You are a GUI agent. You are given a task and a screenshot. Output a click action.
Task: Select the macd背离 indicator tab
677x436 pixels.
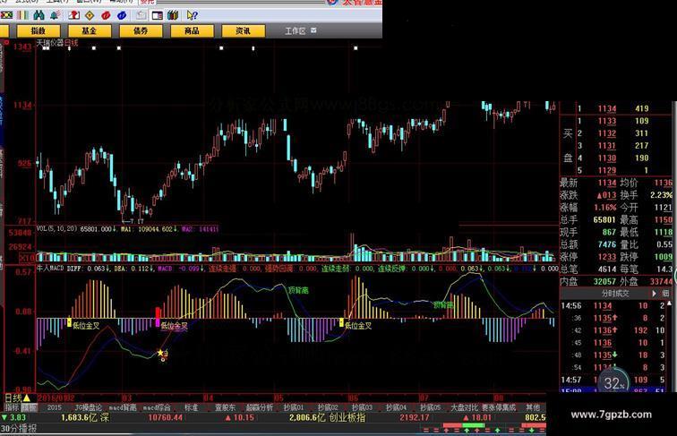122,407
